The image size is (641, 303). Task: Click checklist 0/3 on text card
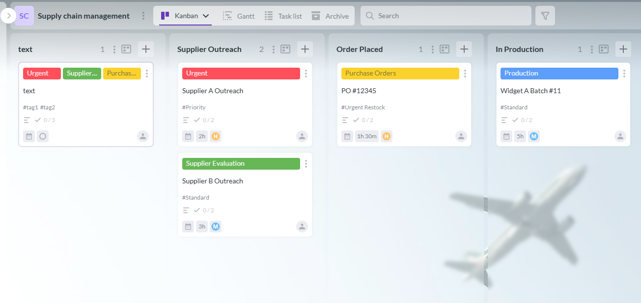(x=45, y=120)
